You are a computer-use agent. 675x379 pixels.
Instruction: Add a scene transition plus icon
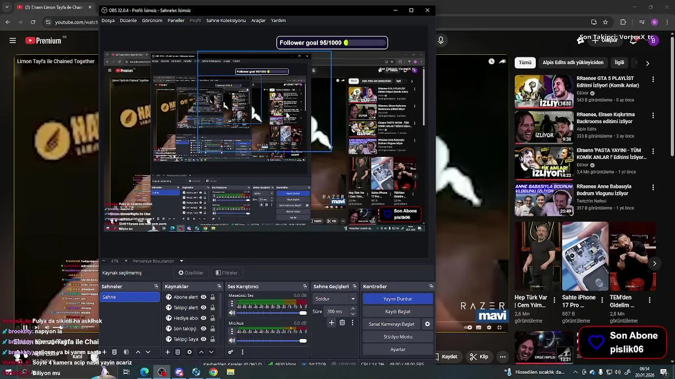tap(331, 323)
